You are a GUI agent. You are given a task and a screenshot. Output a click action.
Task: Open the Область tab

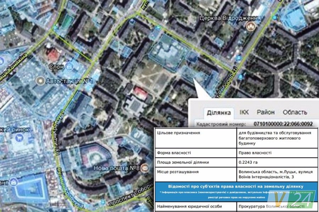pos(295,112)
